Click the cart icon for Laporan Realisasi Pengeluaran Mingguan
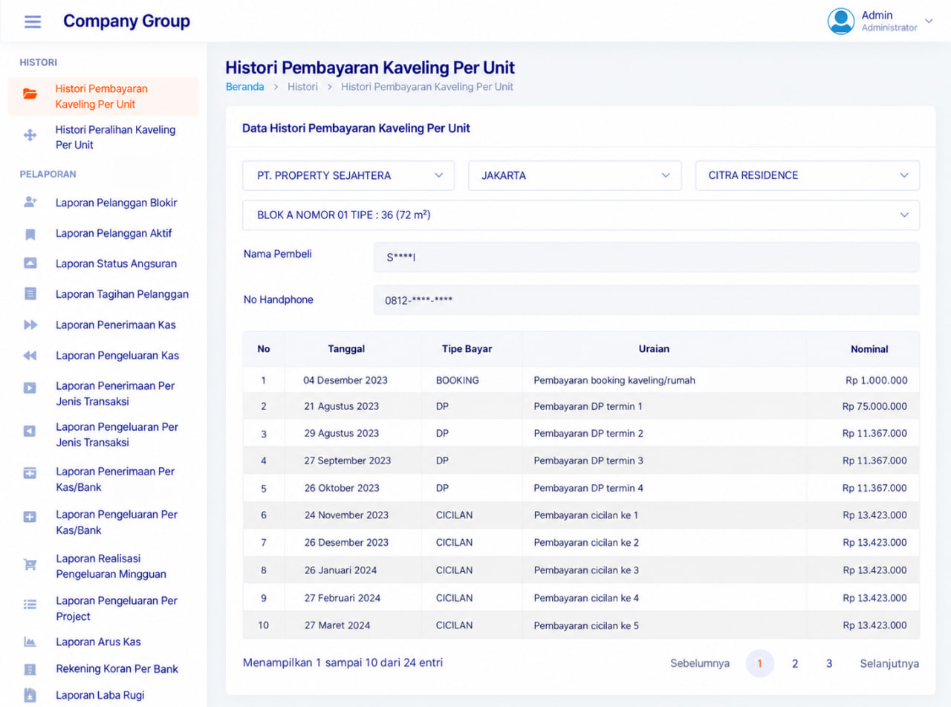951x707 pixels. [x=30, y=564]
